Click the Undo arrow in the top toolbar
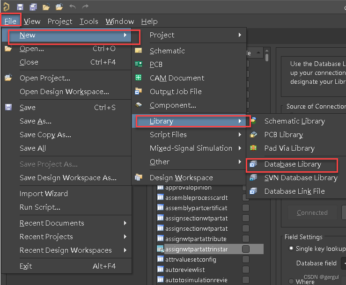346x285 pixels. [x=73, y=7]
